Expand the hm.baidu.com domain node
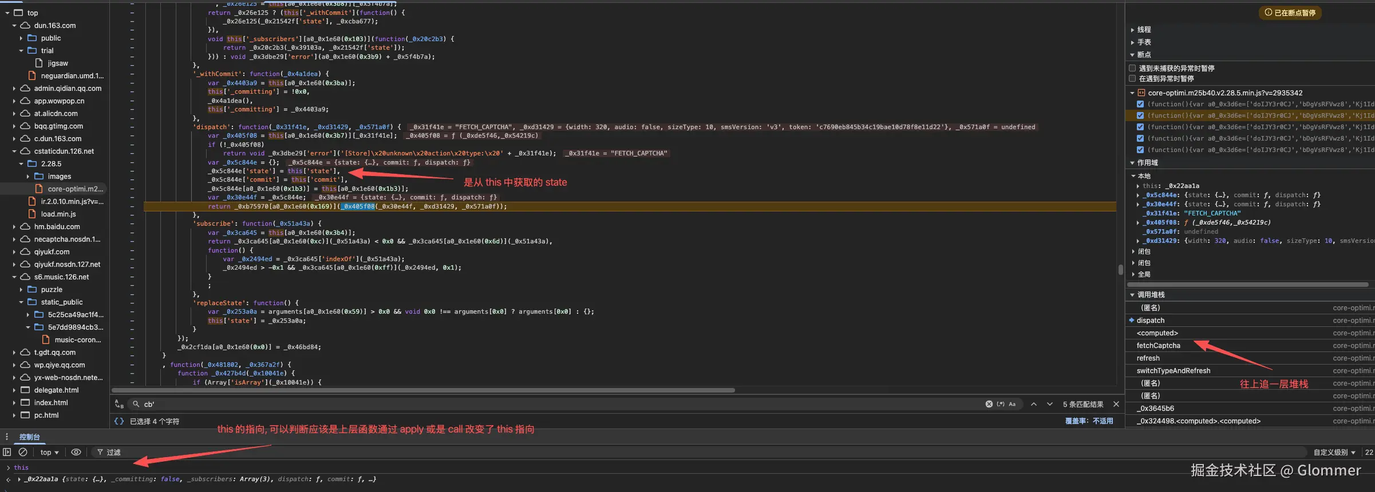This screenshot has height=492, width=1375. coord(14,227)
